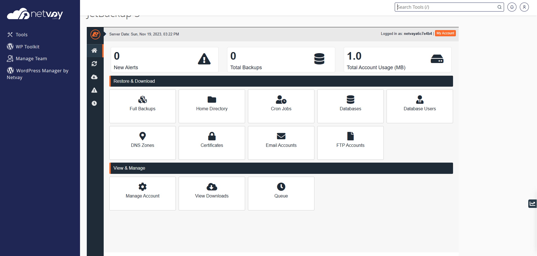
Task: Open WP Toolkit from the sidebar
Action: [x=27, y=47]
